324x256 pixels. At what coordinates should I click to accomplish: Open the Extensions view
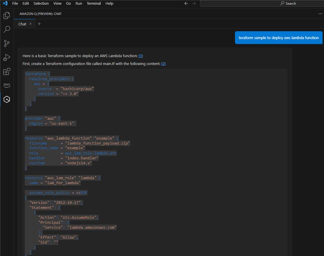6,72
